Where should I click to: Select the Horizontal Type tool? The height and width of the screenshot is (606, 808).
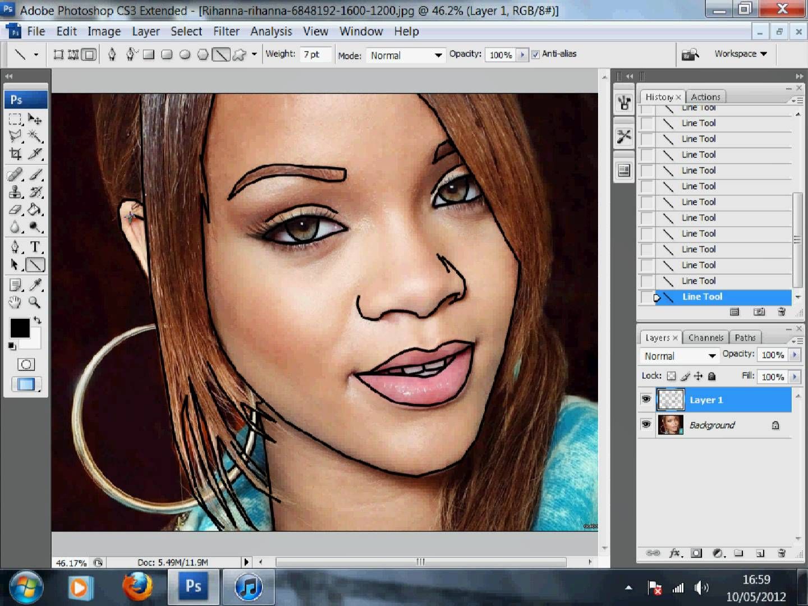[x=35, y=247]
